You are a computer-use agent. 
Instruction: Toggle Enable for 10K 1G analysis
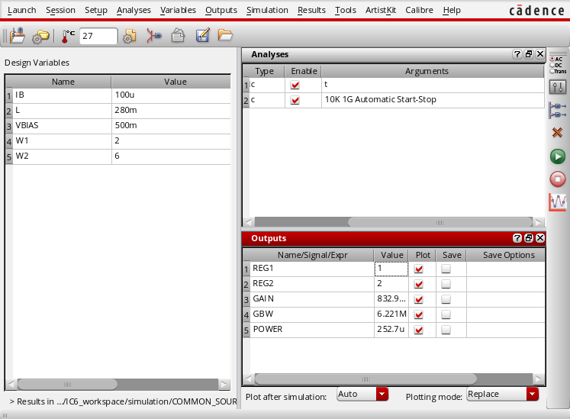pos(295,101)
